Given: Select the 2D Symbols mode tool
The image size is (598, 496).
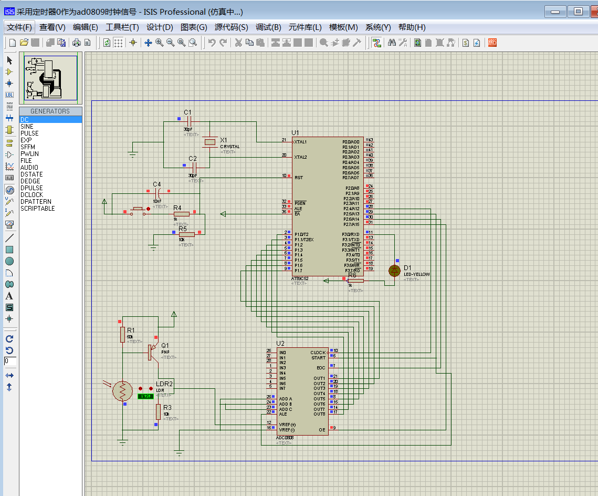Looking at the screenshot, I should (x=9, y=307).
